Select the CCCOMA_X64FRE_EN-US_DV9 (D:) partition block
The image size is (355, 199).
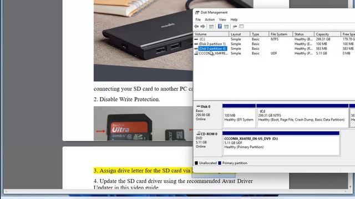pos(281,143)
